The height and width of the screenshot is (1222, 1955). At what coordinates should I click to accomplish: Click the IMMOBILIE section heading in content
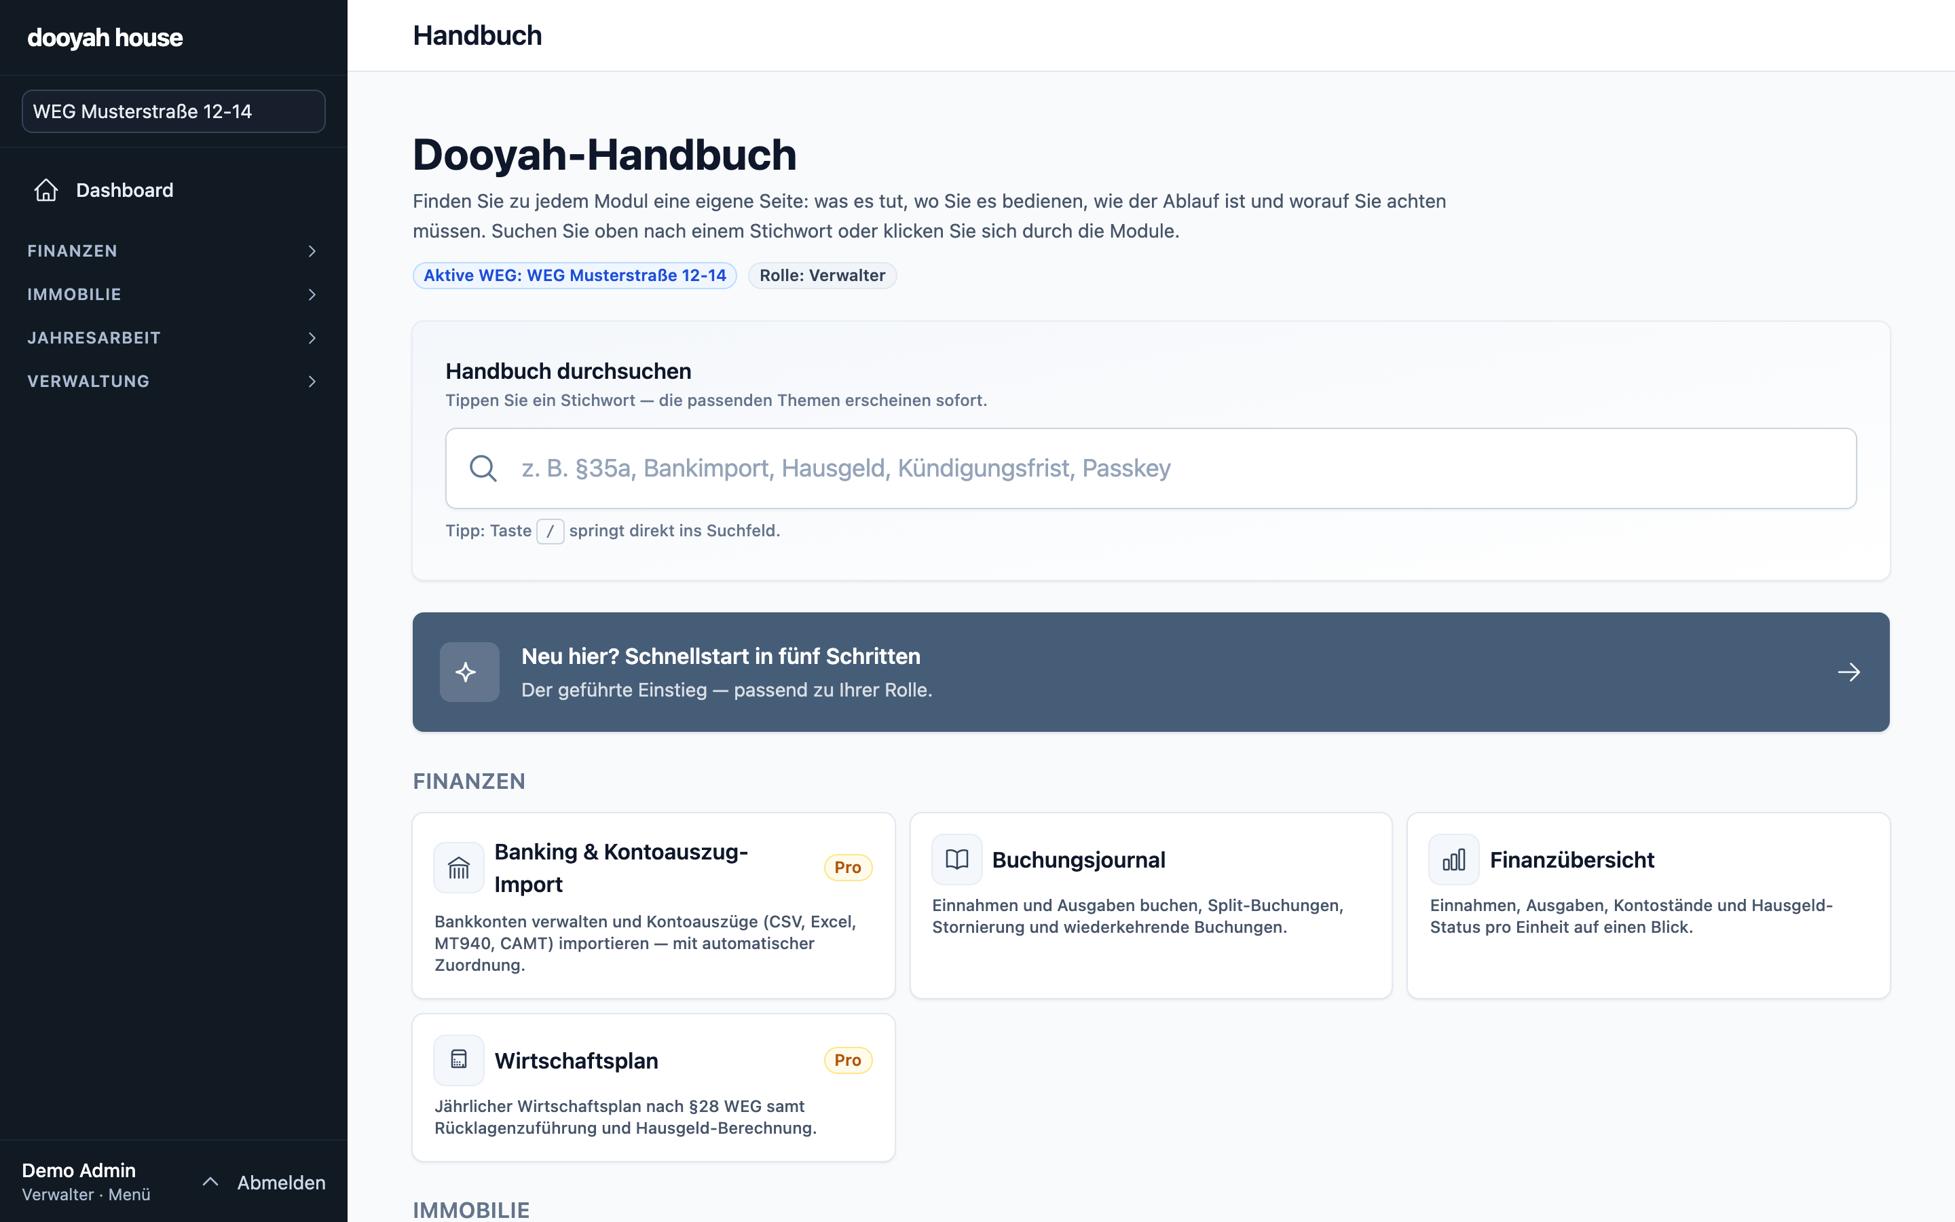[x=471, y=1210]
